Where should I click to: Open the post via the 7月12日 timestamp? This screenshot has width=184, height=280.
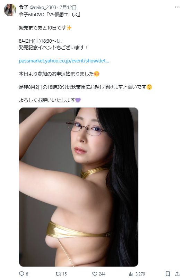tap(68, 7)
